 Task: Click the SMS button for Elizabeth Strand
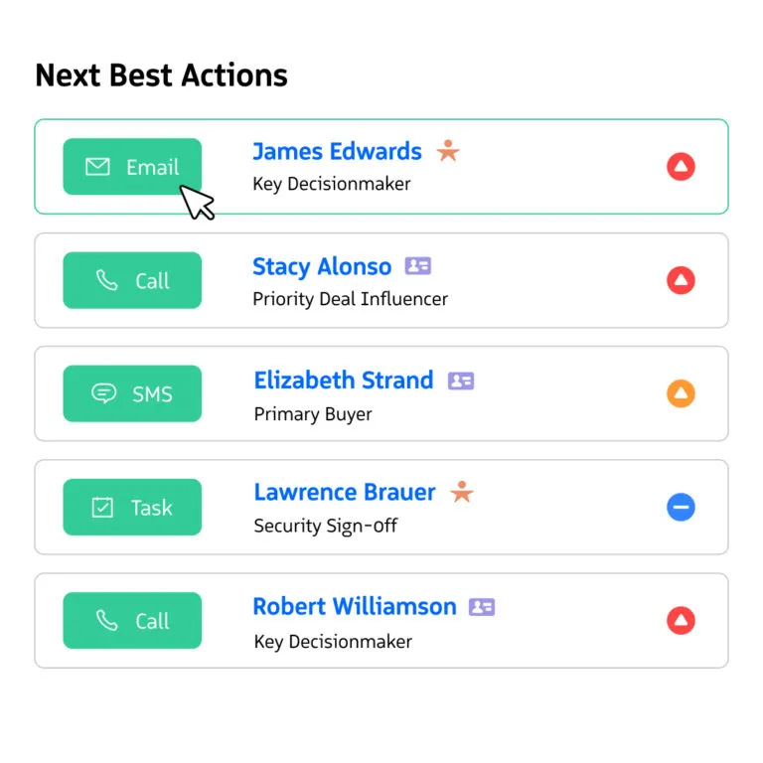(132, 393)
